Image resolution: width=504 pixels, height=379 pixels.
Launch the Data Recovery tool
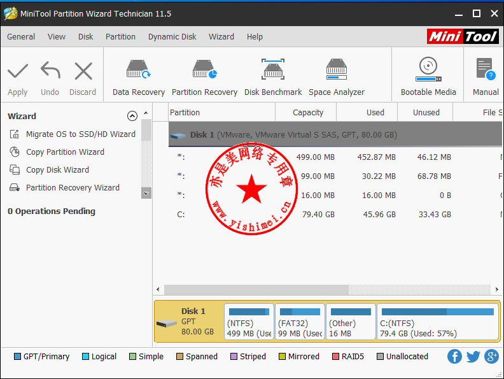[x=139, y=78]
